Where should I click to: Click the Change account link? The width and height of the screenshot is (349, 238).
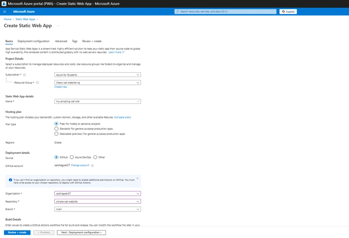click(80, 165)
